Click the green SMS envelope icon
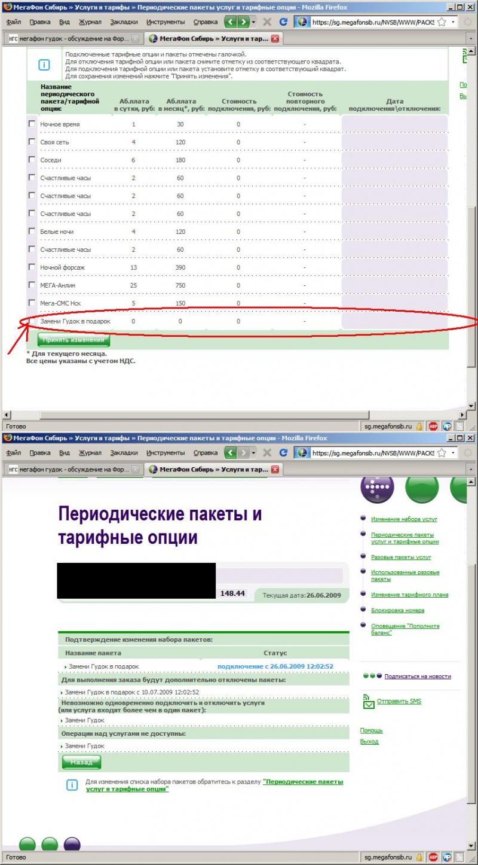The height and width of the screenshot is (865, 478). [368, 702]
